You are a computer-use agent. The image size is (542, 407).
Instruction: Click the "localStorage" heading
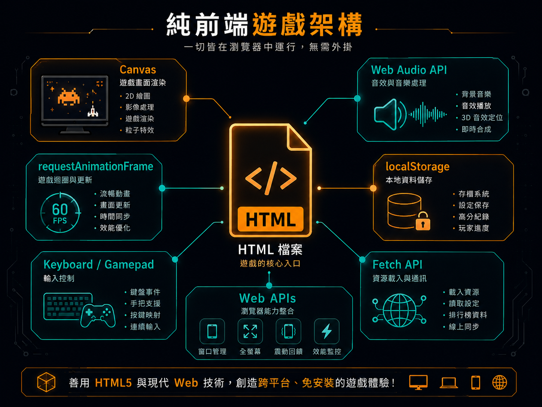coord(417,167)
